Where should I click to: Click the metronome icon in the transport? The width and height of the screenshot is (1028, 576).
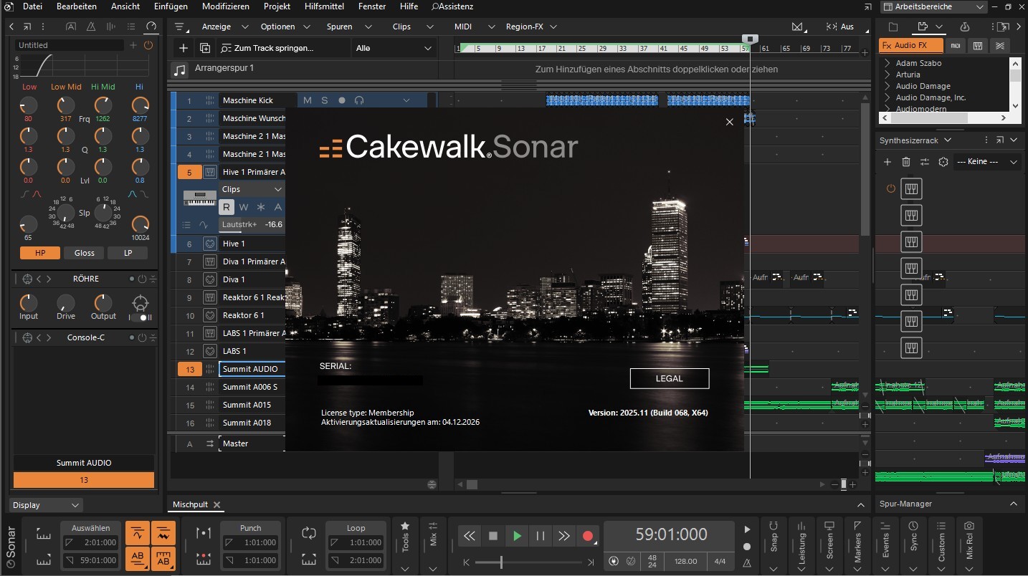coord(747,562)
